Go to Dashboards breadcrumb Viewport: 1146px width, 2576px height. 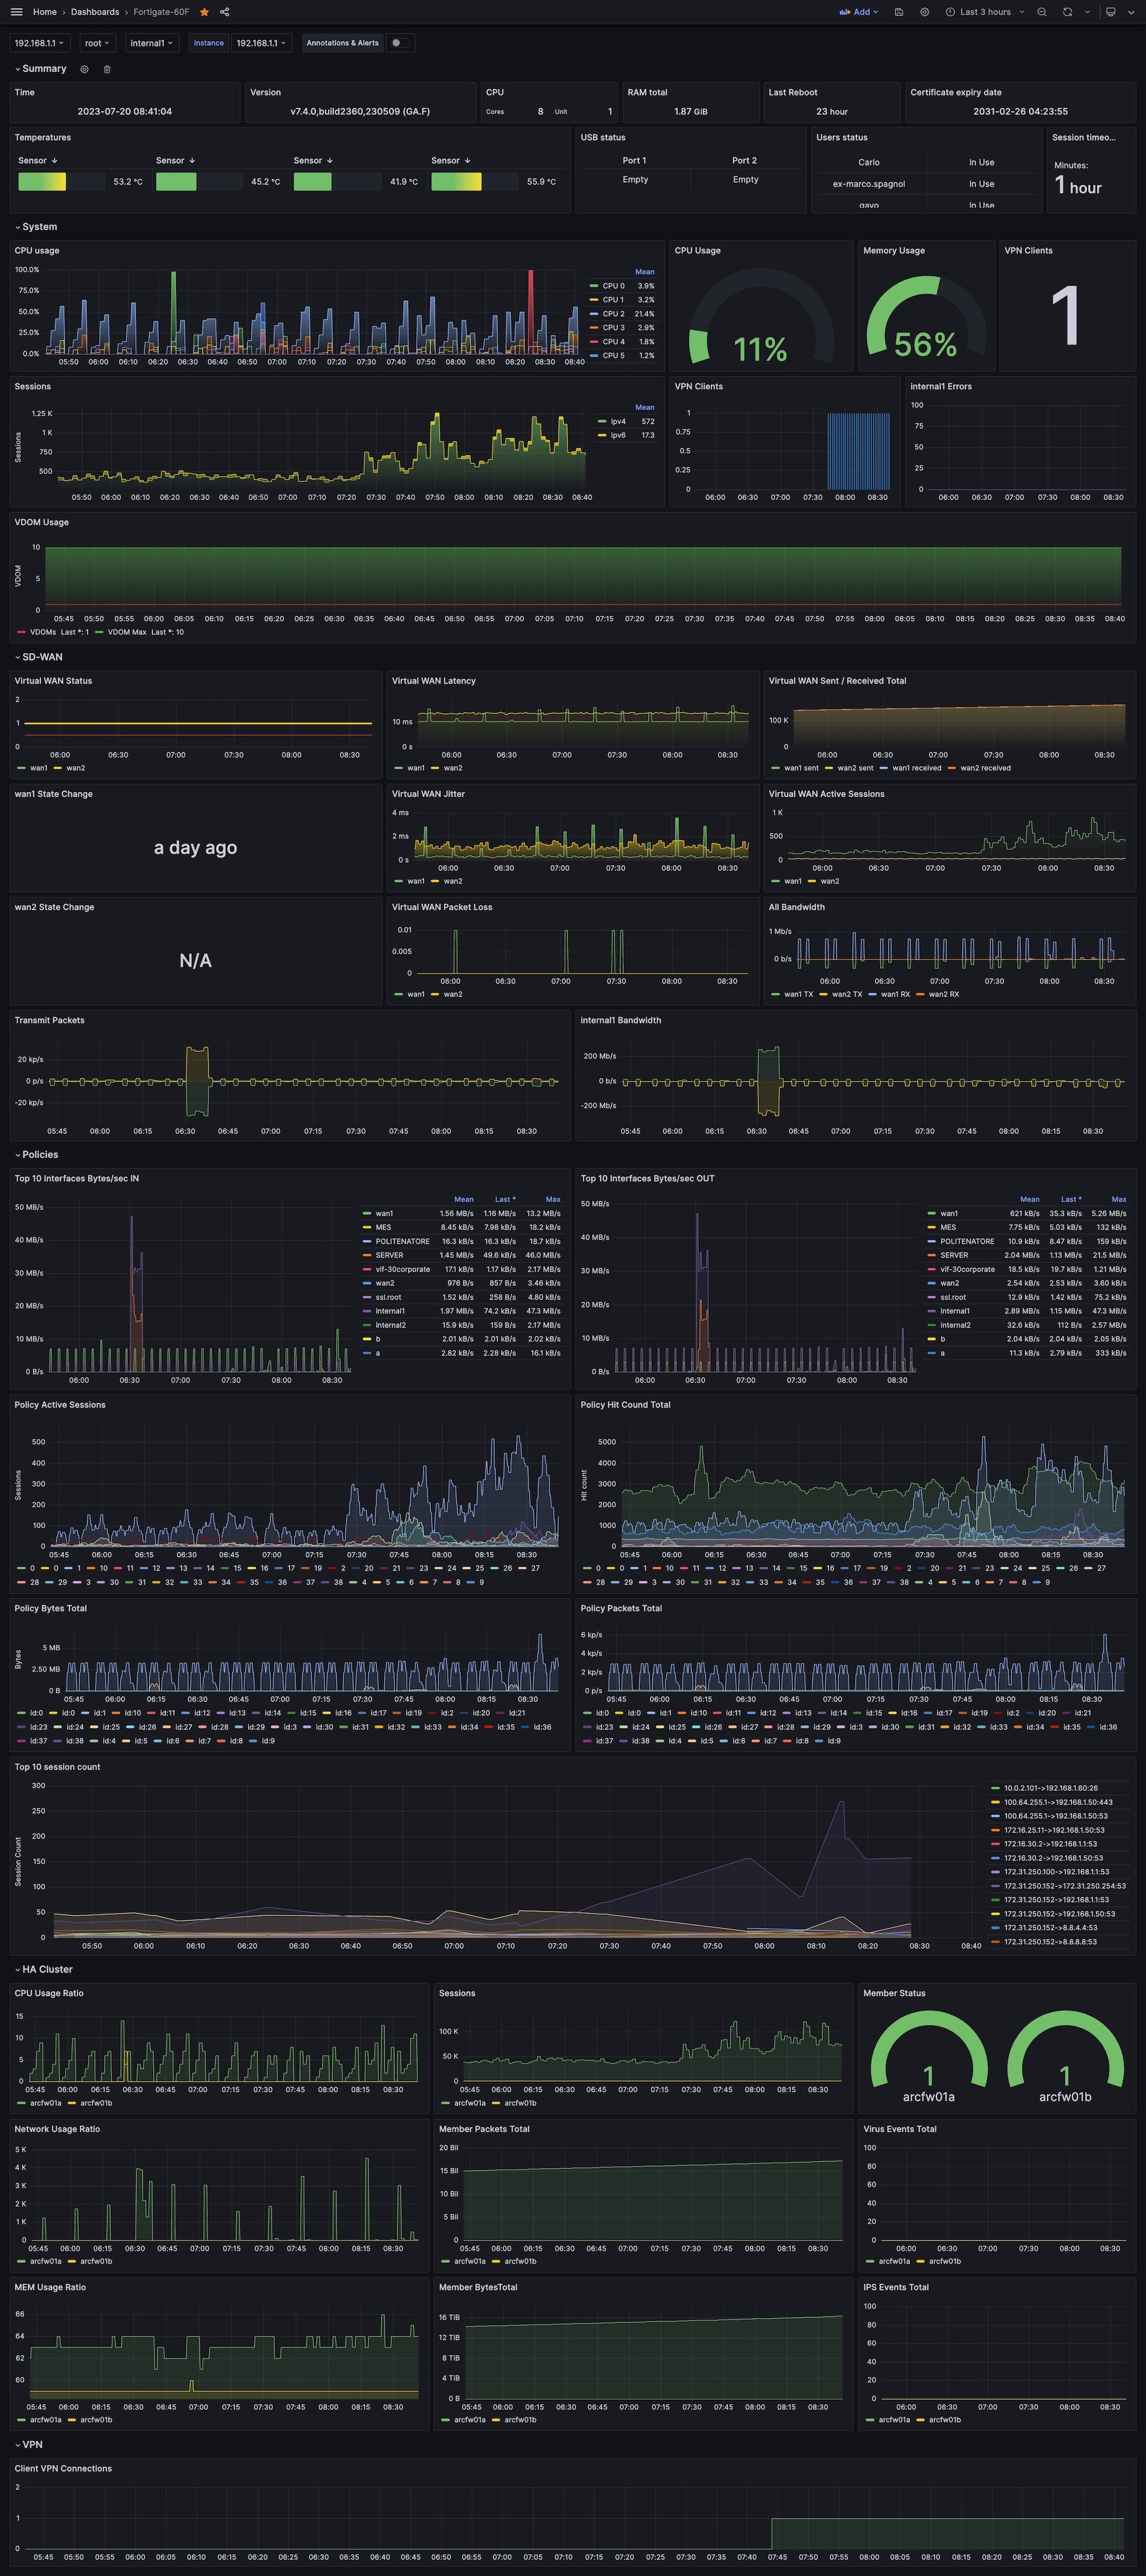click(x=95, y=12)
